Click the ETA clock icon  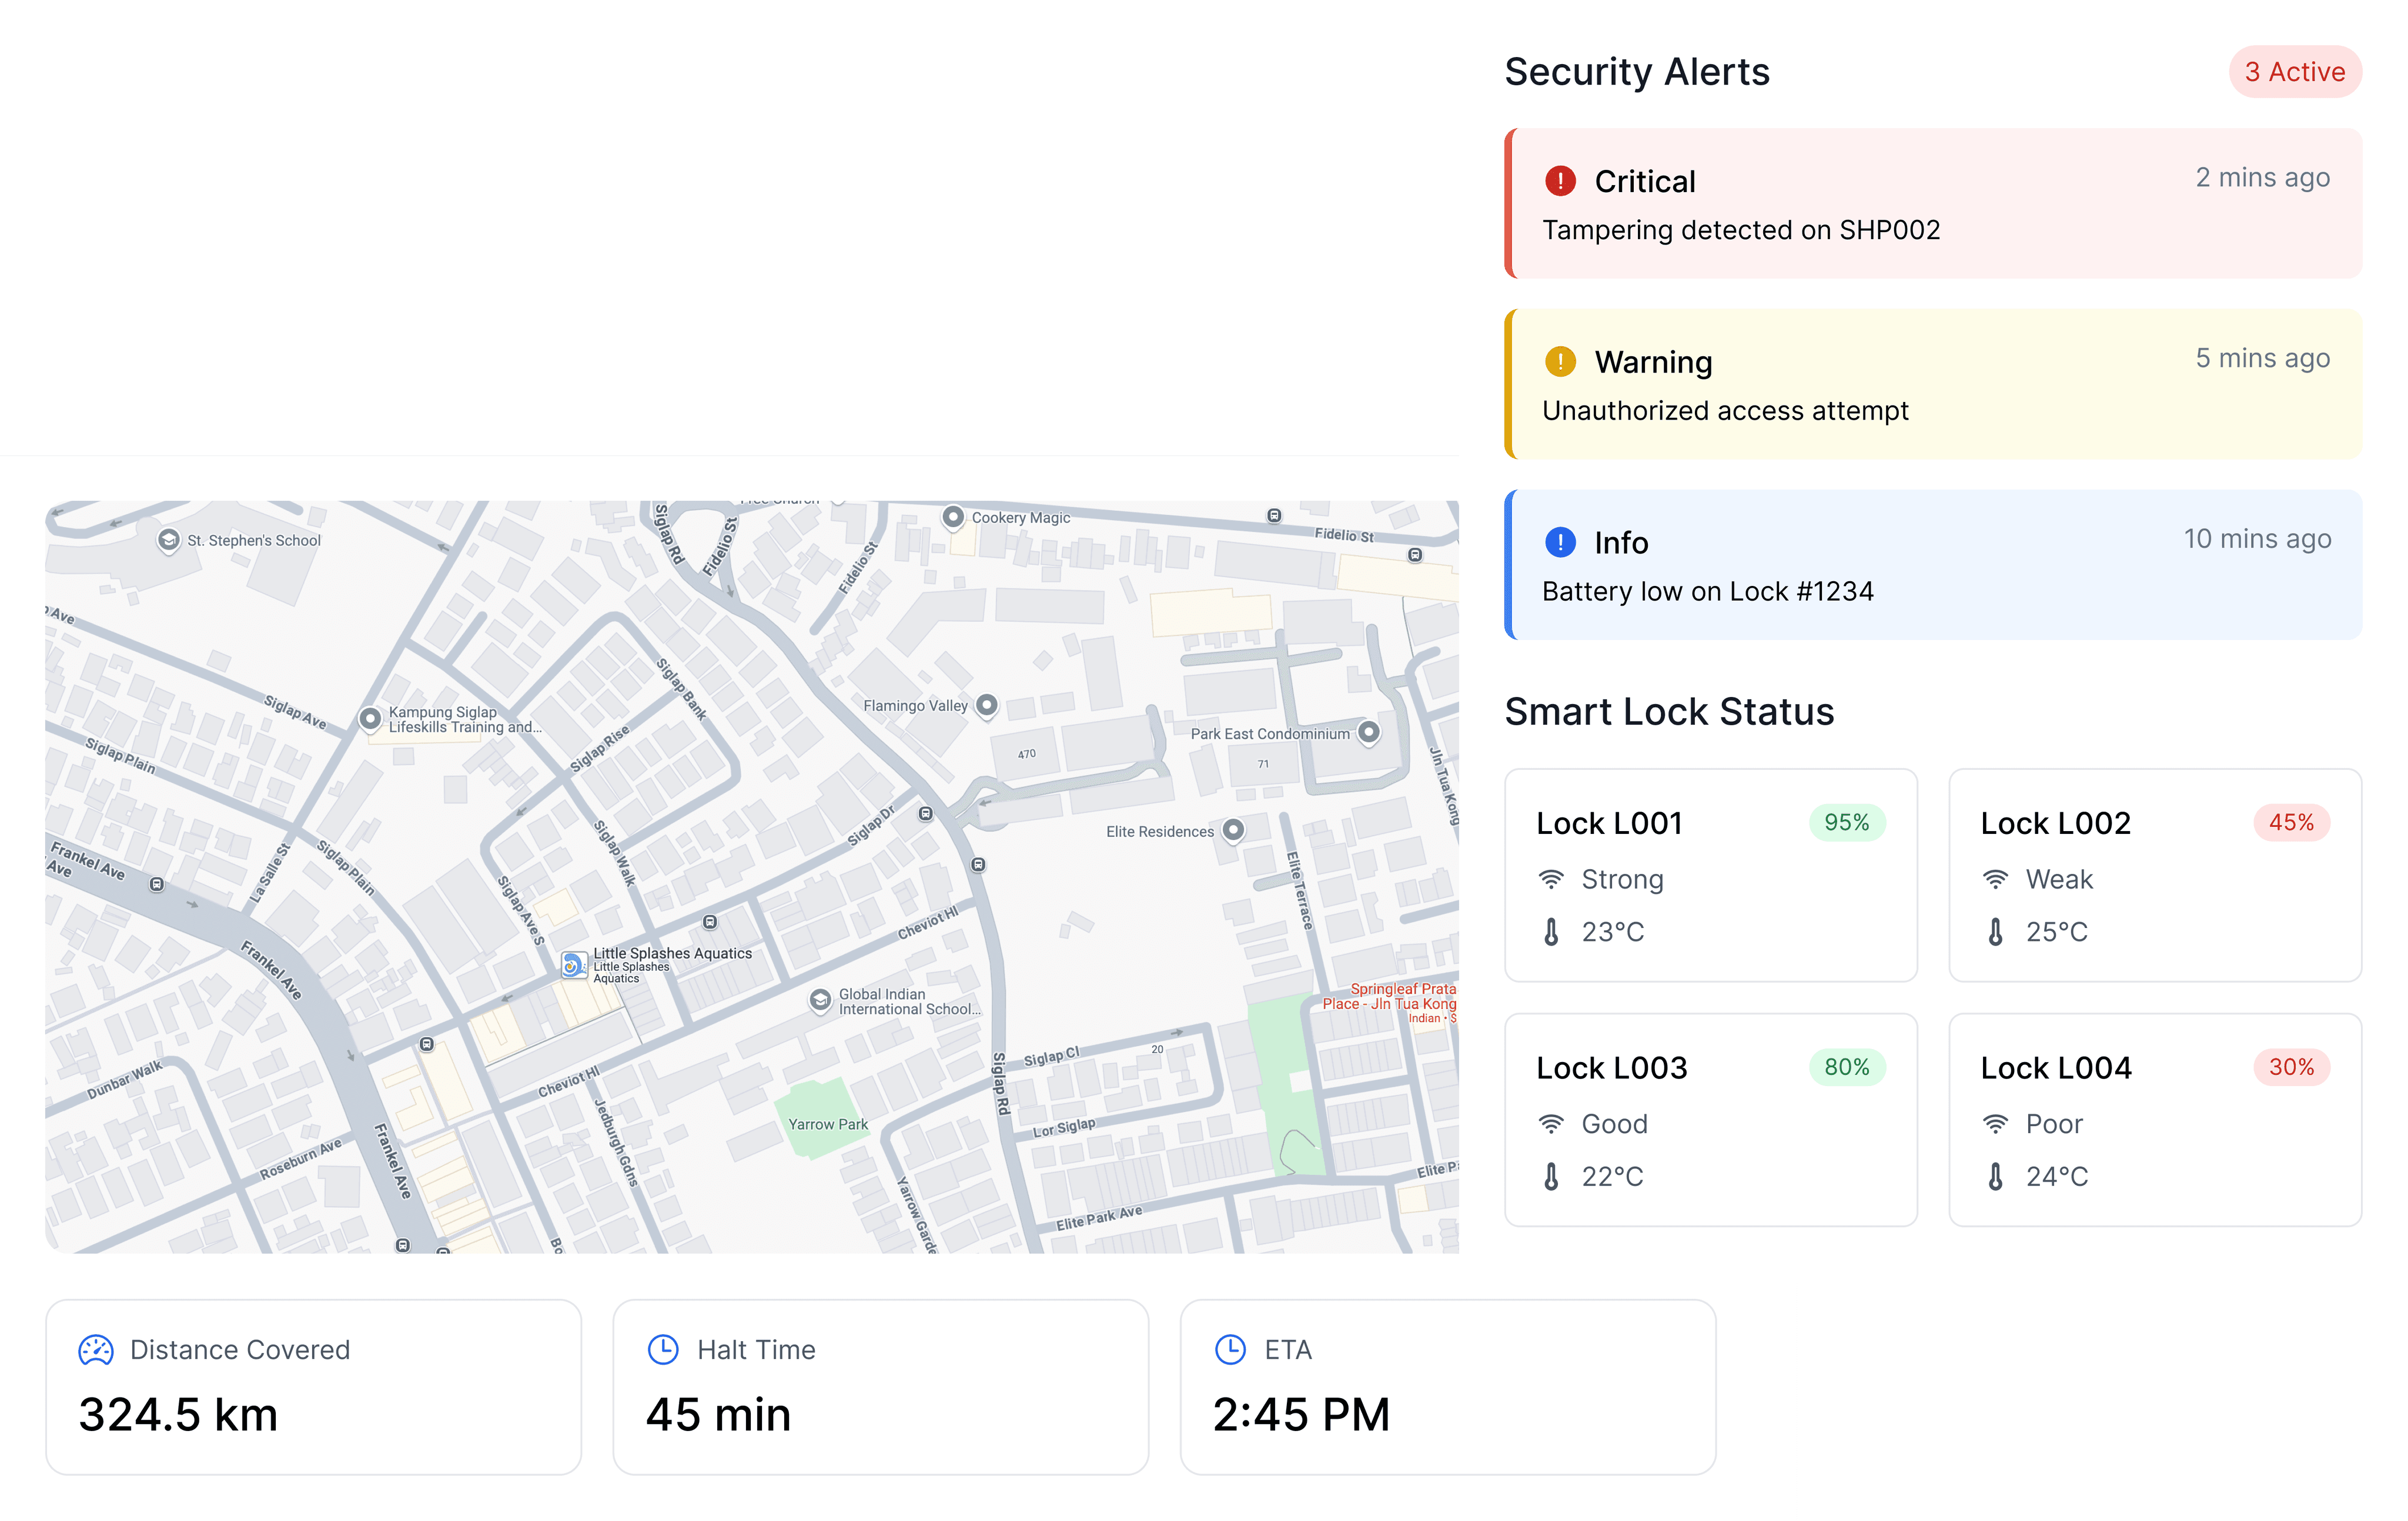(x=1230, y=1349)
